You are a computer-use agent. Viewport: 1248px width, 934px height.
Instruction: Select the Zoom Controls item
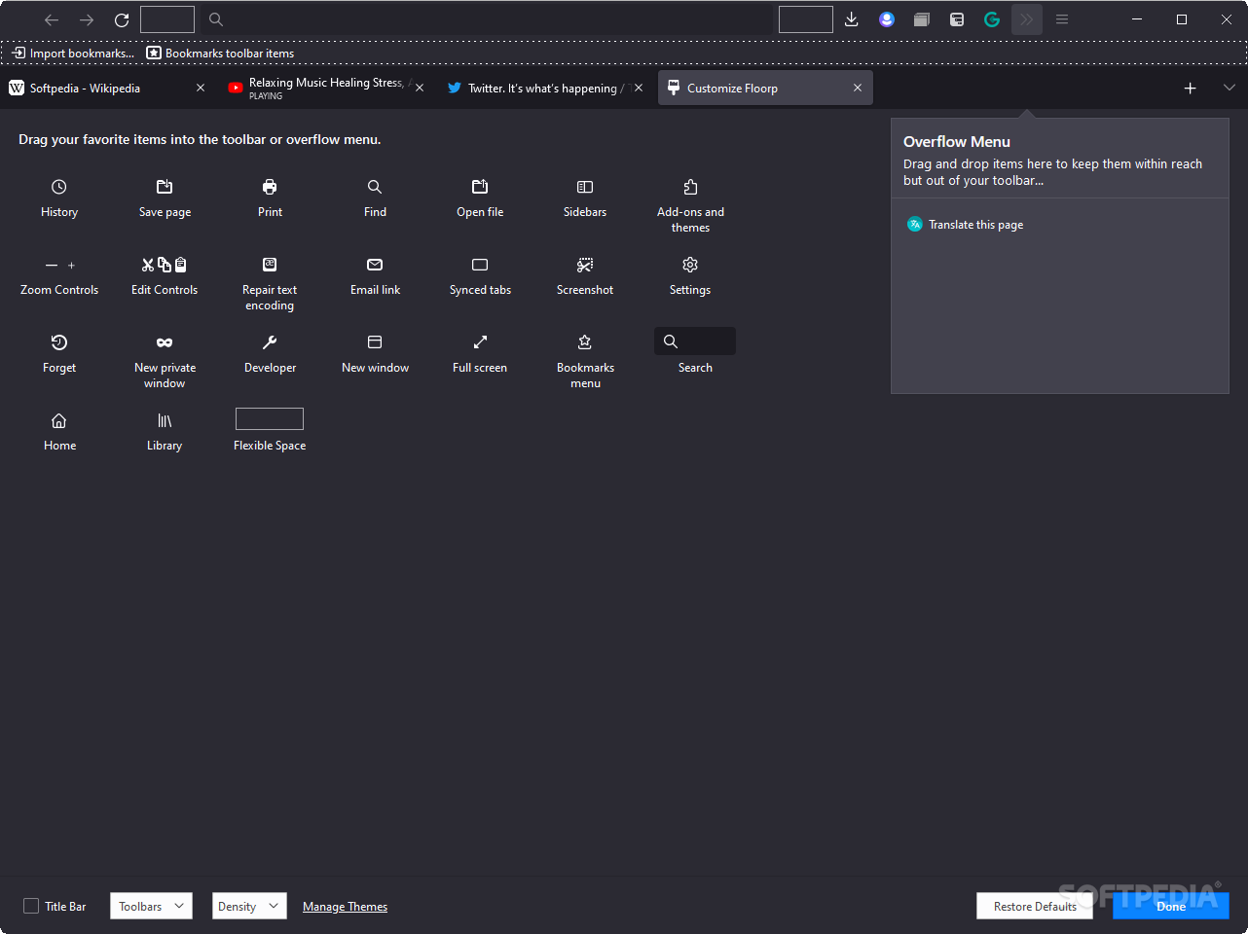59,276
